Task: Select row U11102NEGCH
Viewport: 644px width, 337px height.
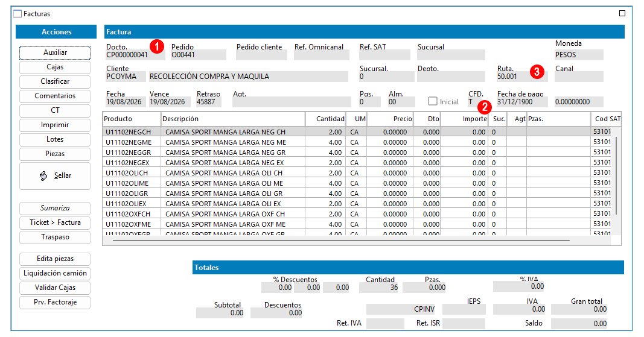Action: point(357,132)
